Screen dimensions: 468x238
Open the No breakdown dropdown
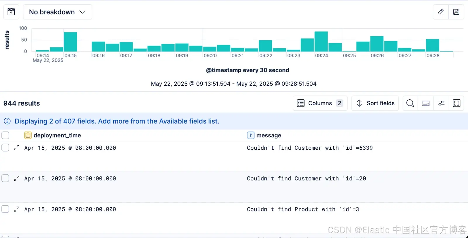click(x=57, y=12)
